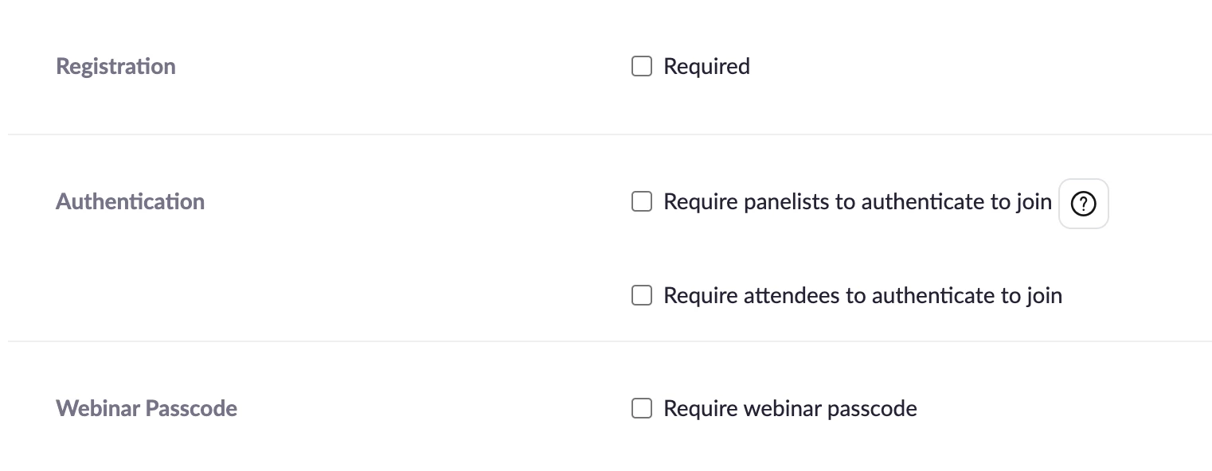The height and width of the screenshot is (471, 1212).
Task: Turn on required registration for the webinar
Action: [641, 66]
